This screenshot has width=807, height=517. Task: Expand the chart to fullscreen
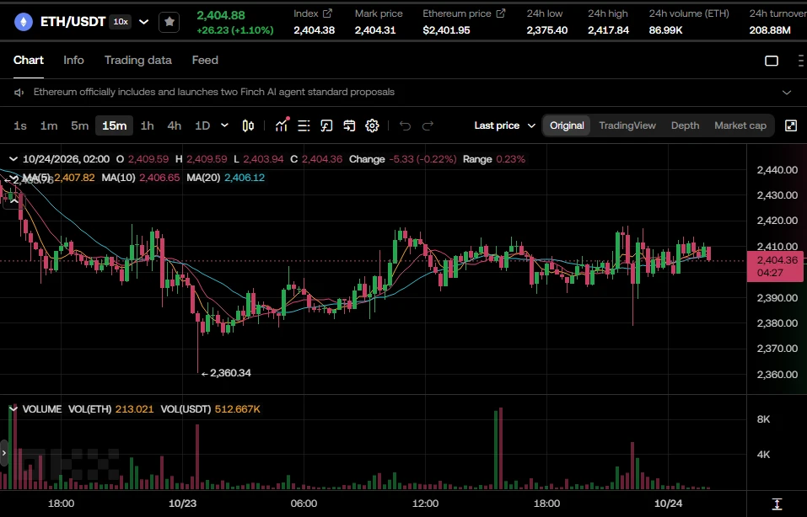[x=791, y=126]
